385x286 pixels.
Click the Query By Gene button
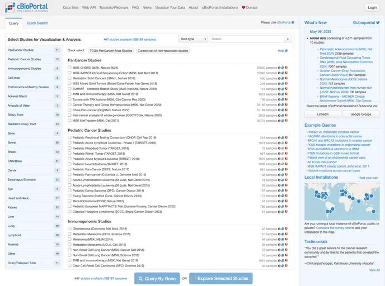pyautogui.click(x=157, y=278)
